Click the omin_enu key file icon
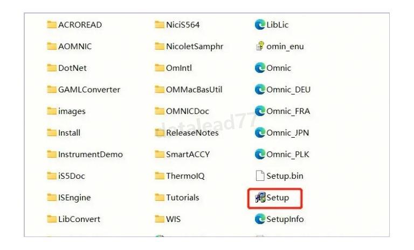This screenshot has width=414, height=250. click(x=260, y=46)
